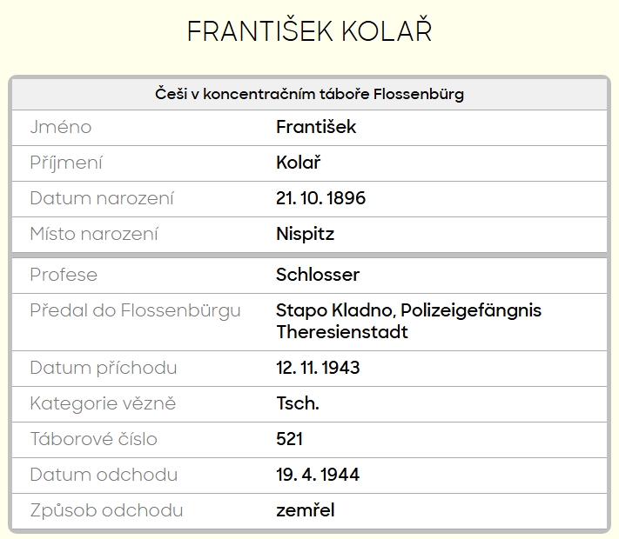Viewport: 619px width, 539px height.
Task: Click the arrival date 12. 11. 1943
Action: 318,368
